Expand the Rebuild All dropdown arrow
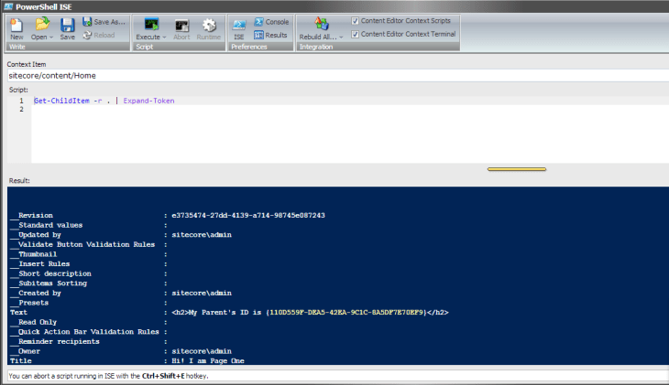Viewport: 669px width, 385px height. (x=341, y=37)
